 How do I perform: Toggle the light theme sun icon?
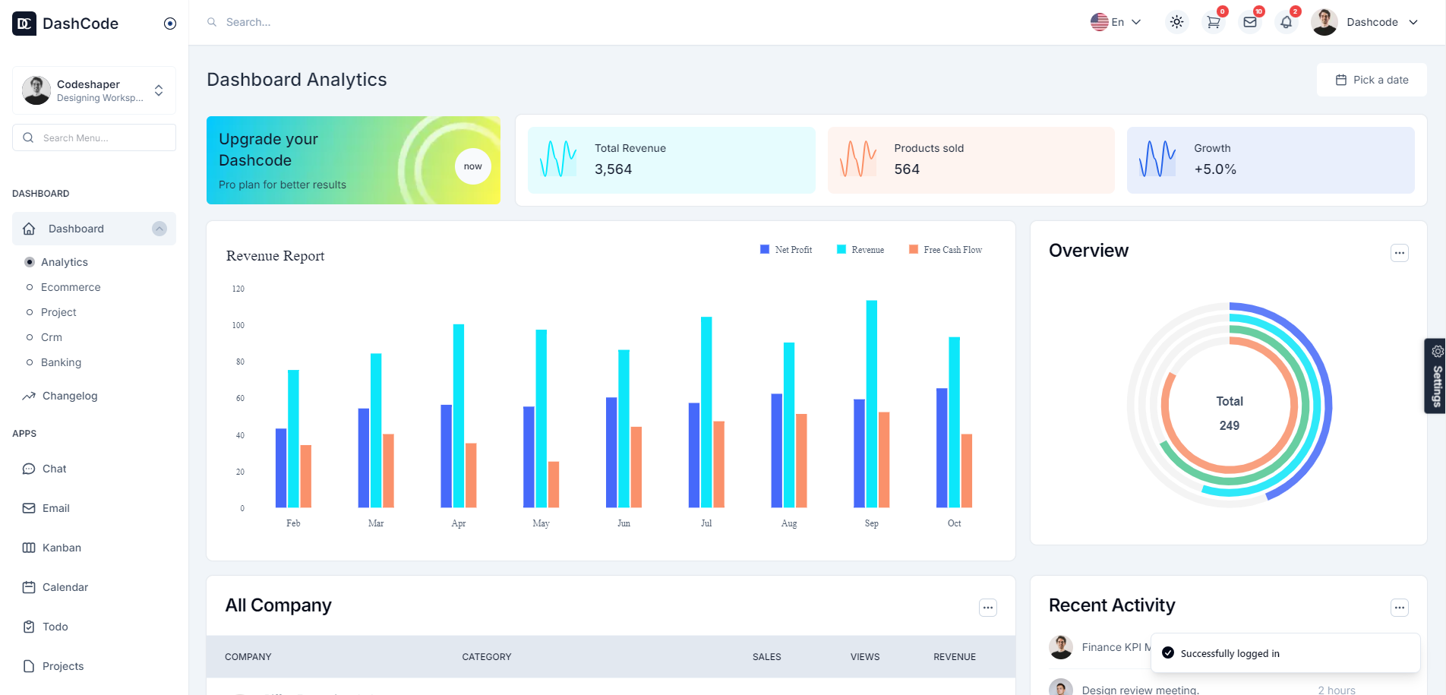tap(1177, 22)
